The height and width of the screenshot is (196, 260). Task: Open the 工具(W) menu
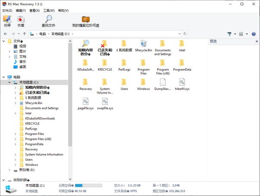(x=50, y=10)
